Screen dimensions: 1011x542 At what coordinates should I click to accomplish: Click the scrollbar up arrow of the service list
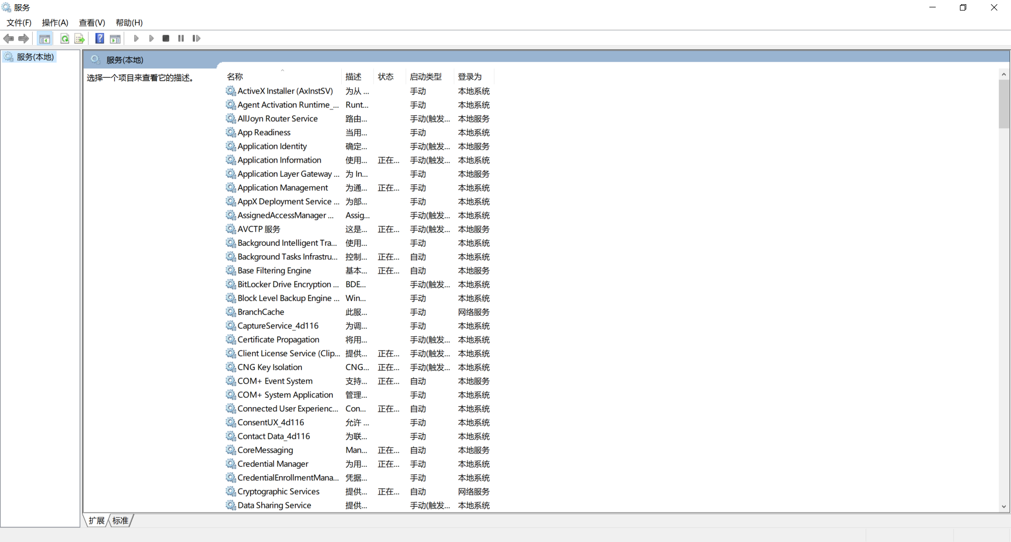click(x=1004, y=74)
